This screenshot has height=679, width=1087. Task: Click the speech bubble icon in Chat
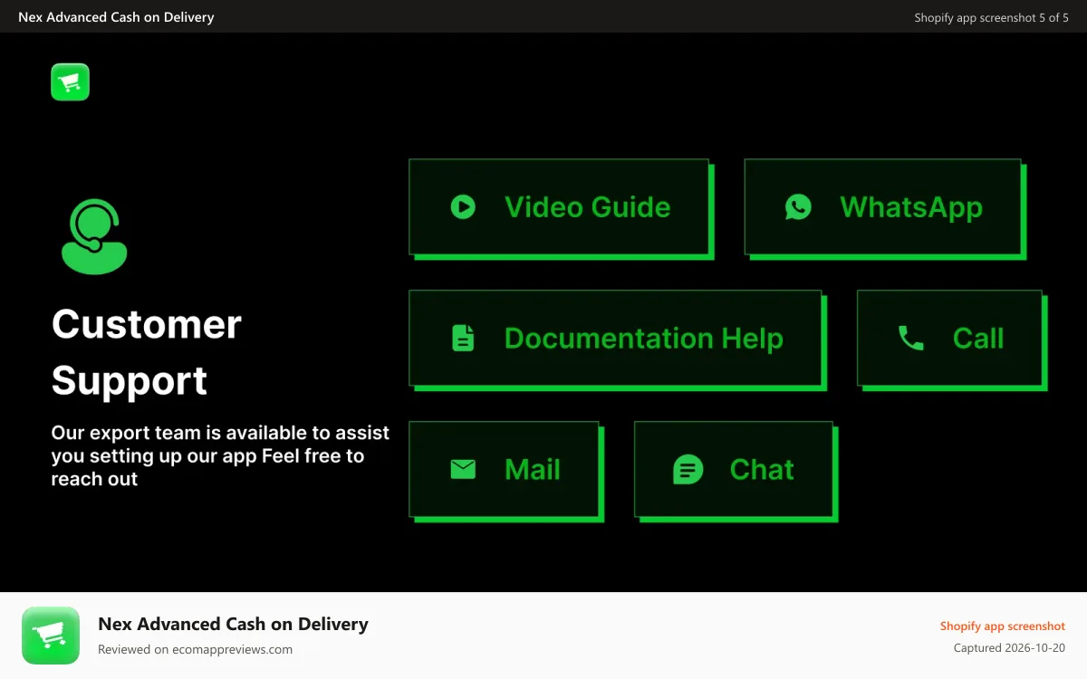(688, 469)
